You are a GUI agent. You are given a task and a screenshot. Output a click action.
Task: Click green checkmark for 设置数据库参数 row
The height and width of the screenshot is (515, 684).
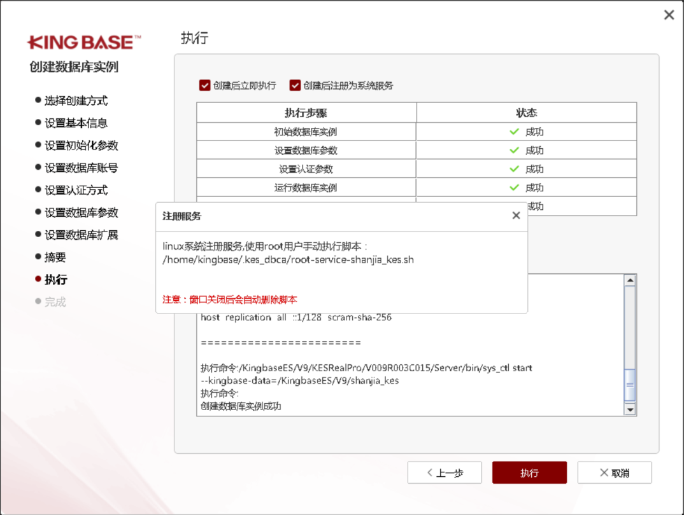click(515, 150)
